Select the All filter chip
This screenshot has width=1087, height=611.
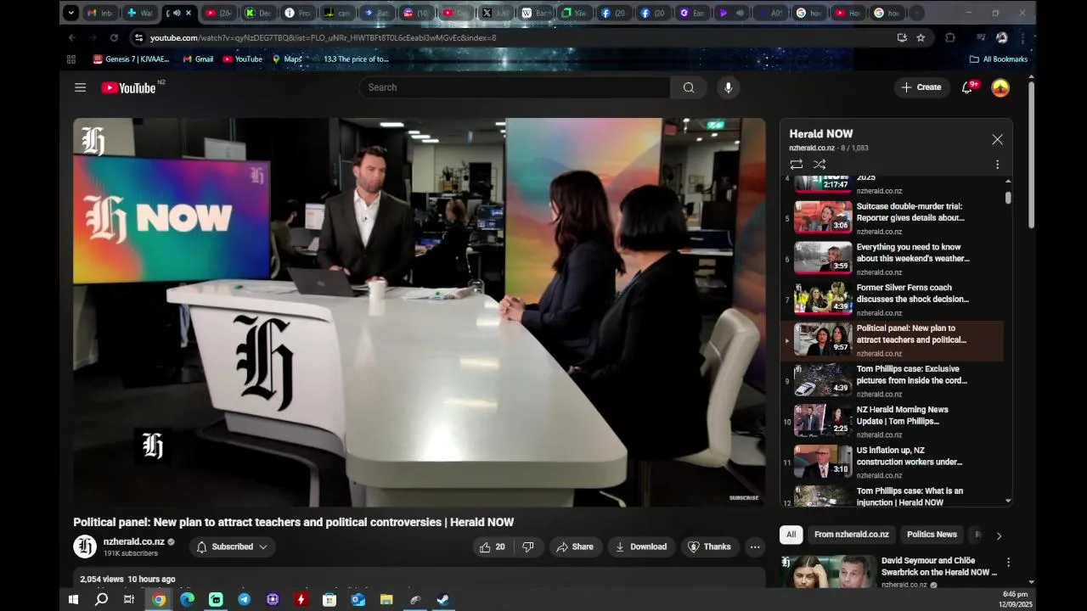click(791, 535)
